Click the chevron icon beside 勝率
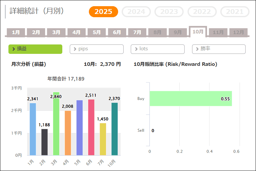The width and height of the screenshot is (256, 171). click(x=197, y=49)
